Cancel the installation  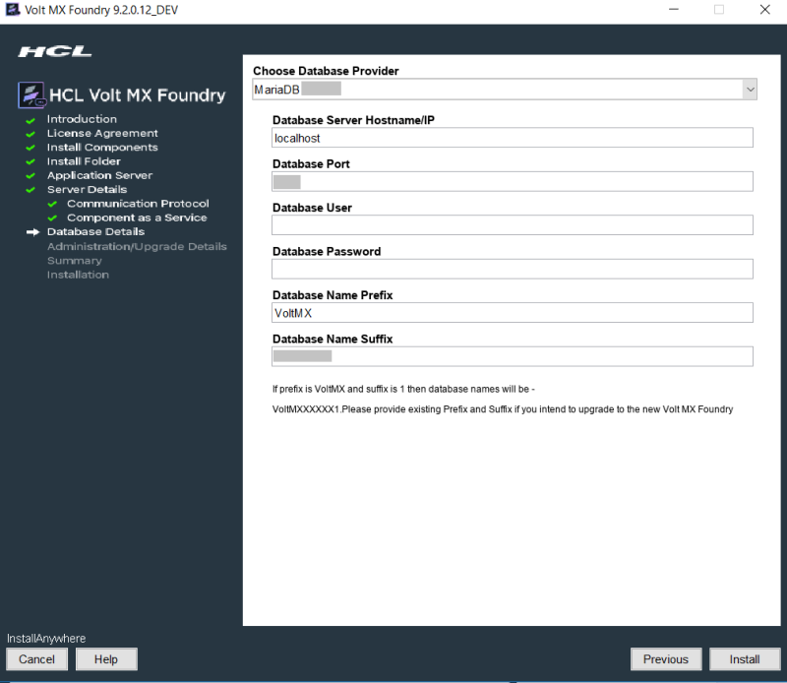point(36,659)
